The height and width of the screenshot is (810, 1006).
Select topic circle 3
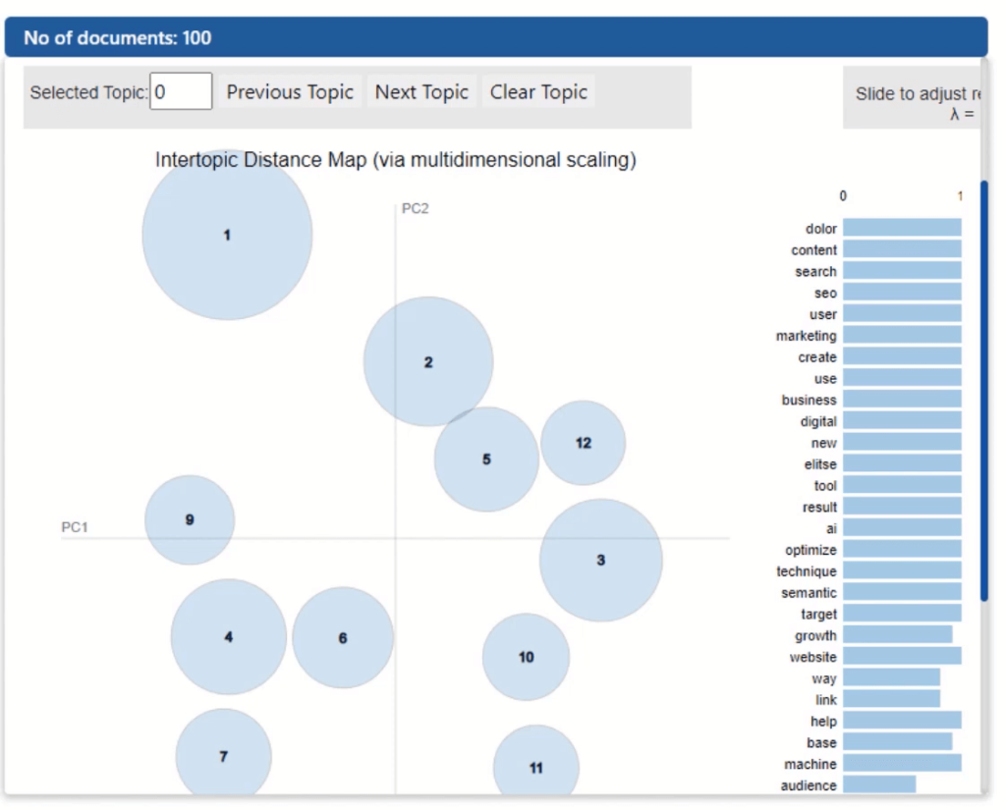click(601, 560)
